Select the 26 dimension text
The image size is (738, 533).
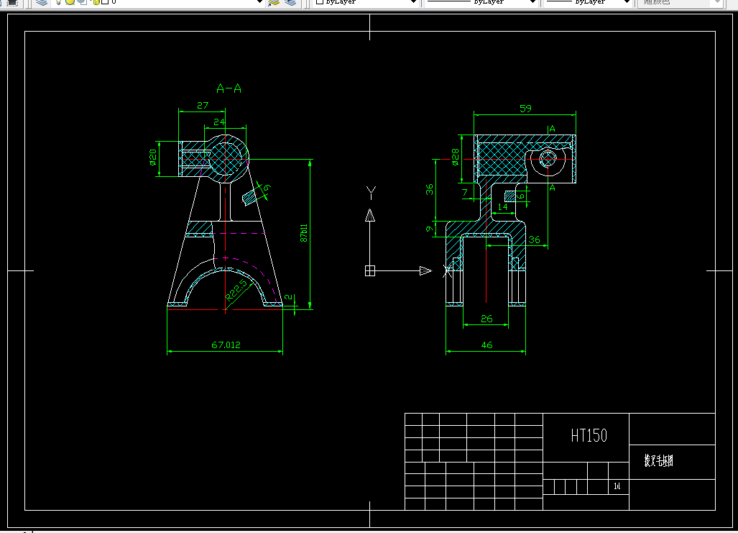pyautogui.click(x=486, y=319)
